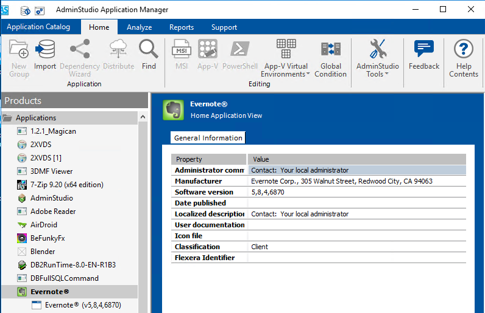The height and width of the screenshot is (313, 485).
Task: Click the Value column header
Action: point(357,159)
